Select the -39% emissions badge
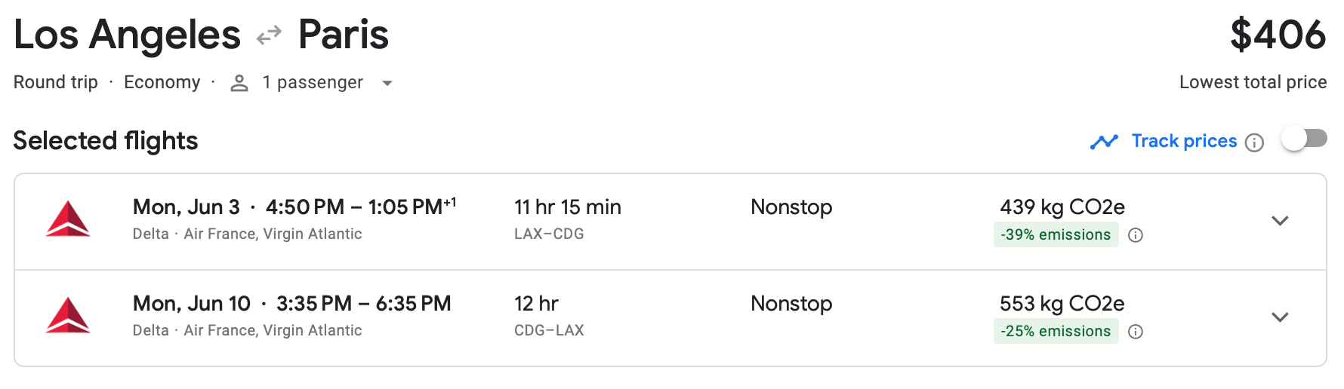The width and height of the screenshot is (1344, 389). click(1056, 234)
